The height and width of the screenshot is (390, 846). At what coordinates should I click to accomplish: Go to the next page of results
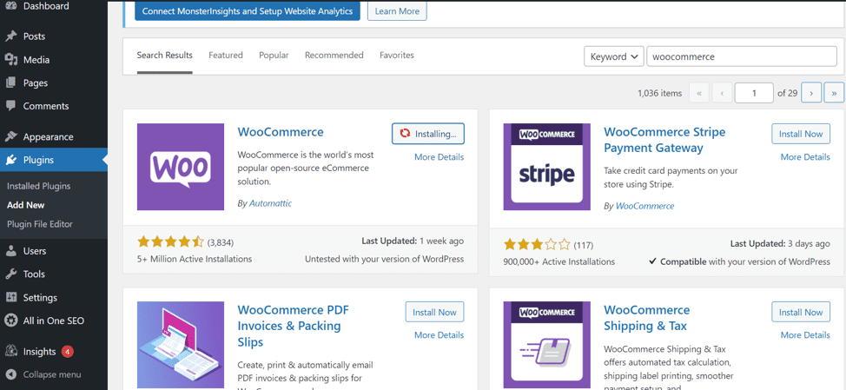[x=811, y=93]
